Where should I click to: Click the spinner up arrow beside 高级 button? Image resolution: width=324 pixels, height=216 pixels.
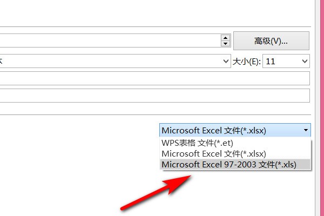(226, 37)
